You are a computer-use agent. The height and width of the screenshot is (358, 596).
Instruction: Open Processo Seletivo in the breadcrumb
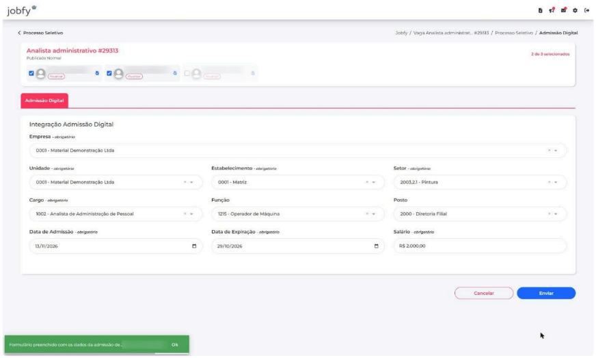tap(514, 33)
